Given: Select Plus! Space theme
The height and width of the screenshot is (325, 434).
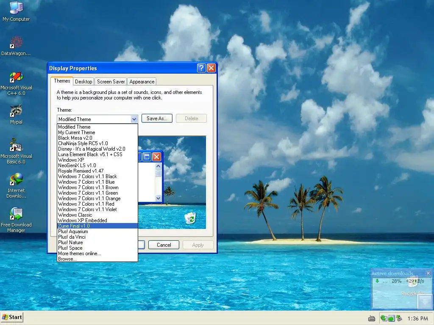Looking at the screenshot, I should 97,248.
